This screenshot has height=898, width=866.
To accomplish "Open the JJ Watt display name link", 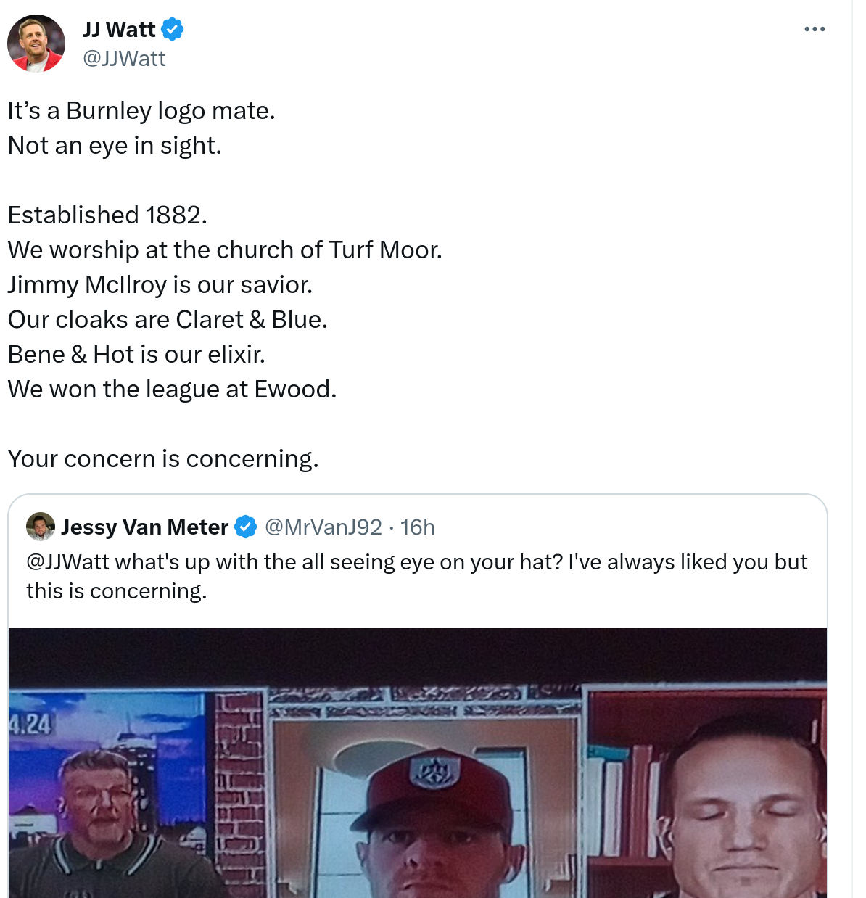I will [119, 30].
